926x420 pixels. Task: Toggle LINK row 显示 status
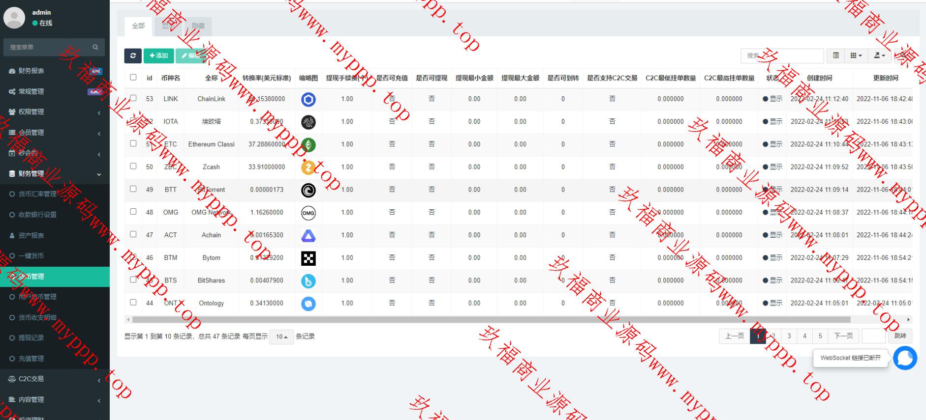tap(772, 99)
